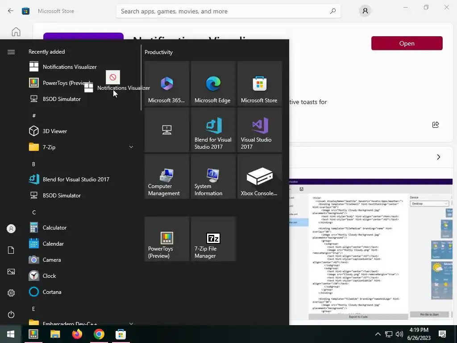Image resolution: width=457 pixels, height=343 pixels.
Task: Open 7-Zip File Manager tile
Action: [x=213, y=239]
